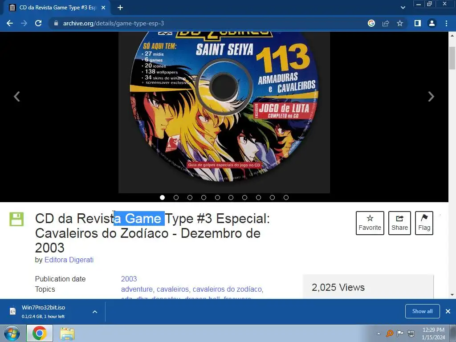The width and height of the screenshot is (456, 342).
Task: Open the cavaleiros do zodíaco topic link
Action: pos(227,289)
